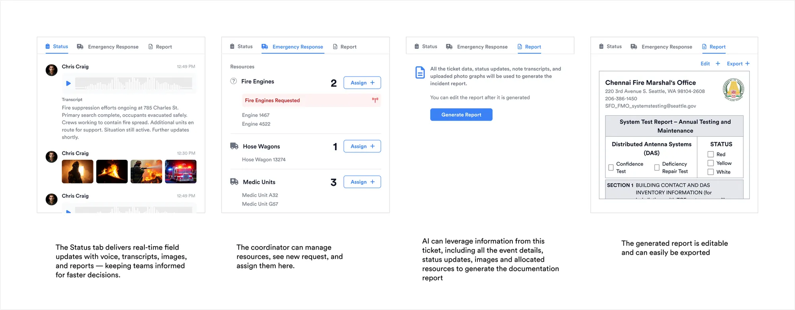Check the White status checkbox
The height and width of the screenshot is (310, 795).
(711, 172)
